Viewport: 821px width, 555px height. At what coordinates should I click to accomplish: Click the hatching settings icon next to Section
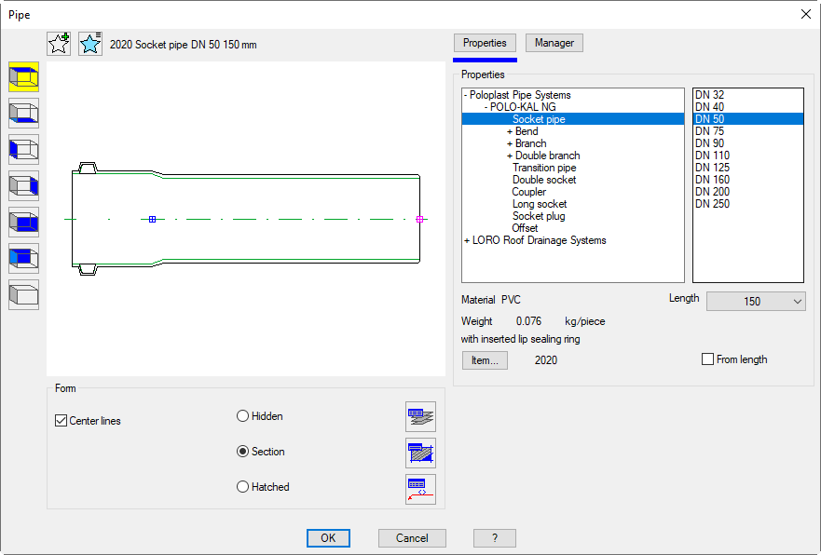point(420,453)
